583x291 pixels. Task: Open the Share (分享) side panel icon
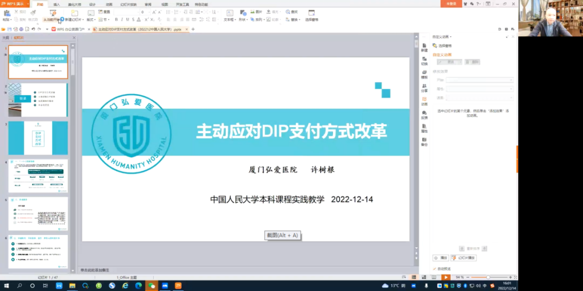click(424, 88)
